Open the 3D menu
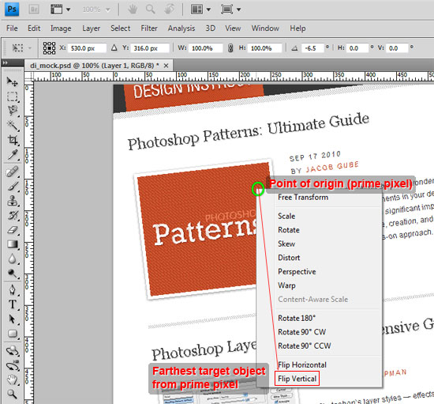Screen dimensions: 434x404 point(211,28)
